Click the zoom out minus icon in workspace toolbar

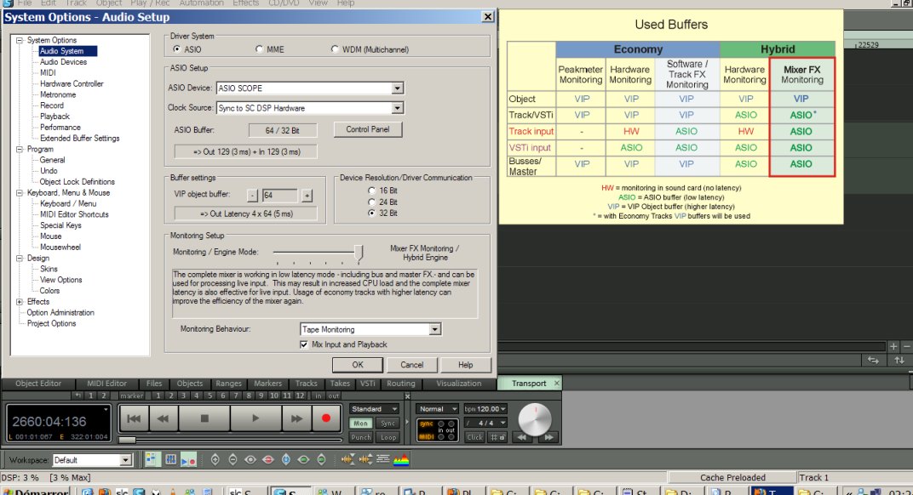(233, 459)
